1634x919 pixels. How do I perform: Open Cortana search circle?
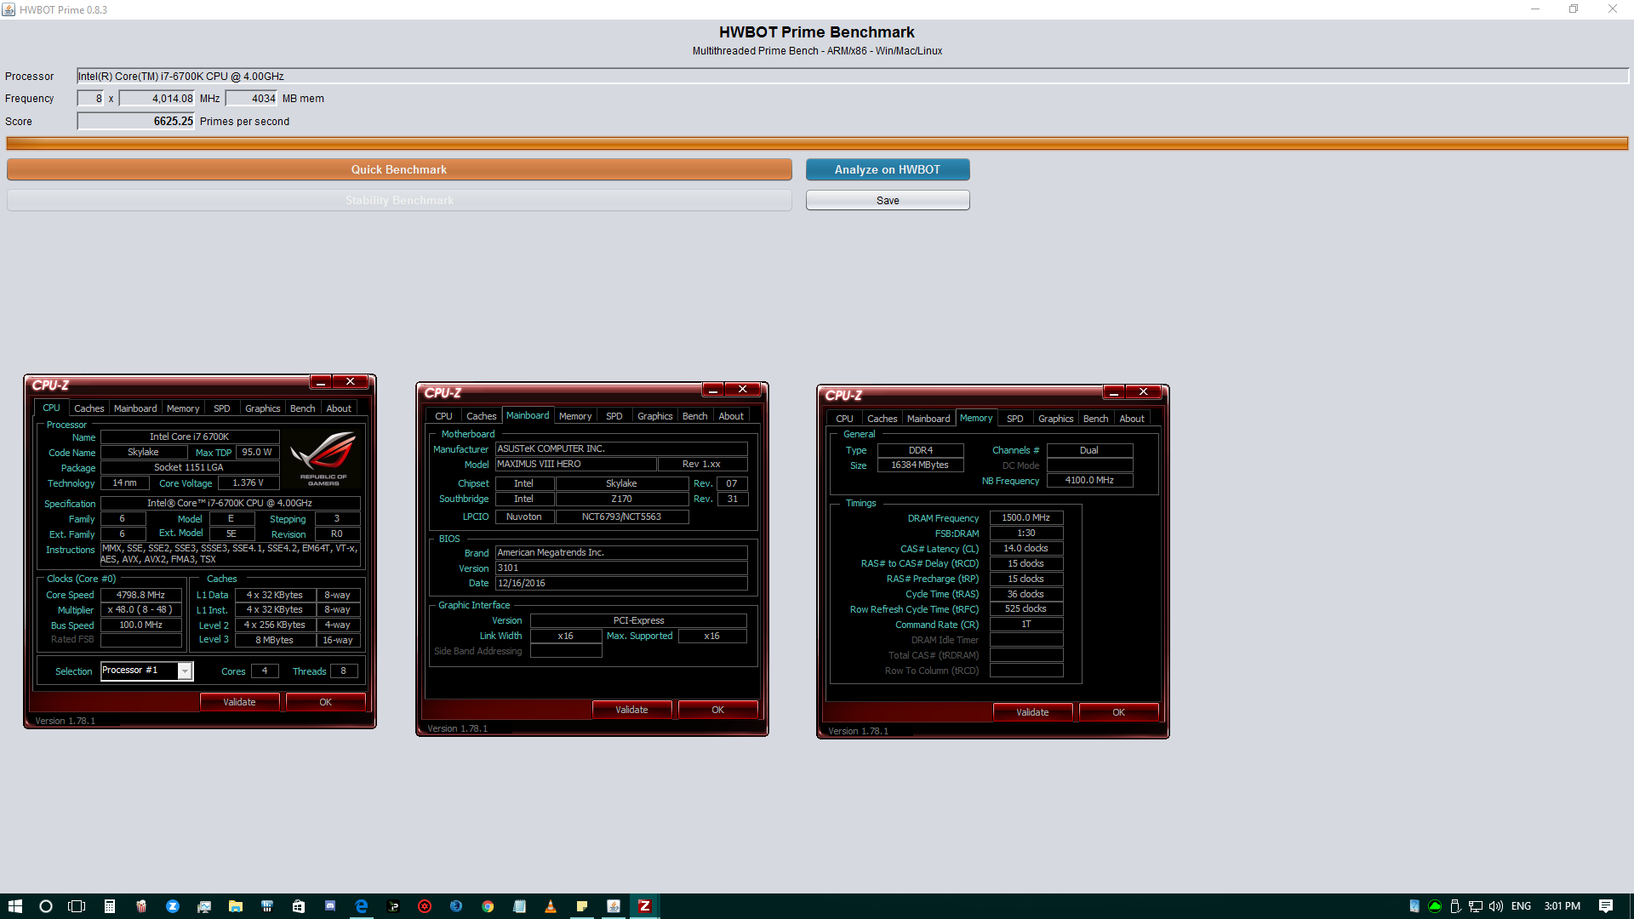(x=46, y=906)
